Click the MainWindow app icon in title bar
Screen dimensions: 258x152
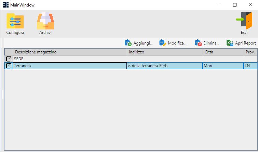6,5
